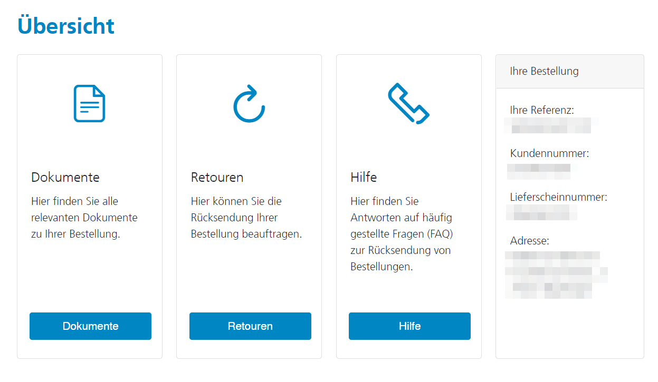Click the document page icon
Image resolution: width=658 pixels, height=382 pixels.
click(x=89, y=103)
